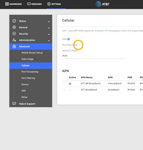Click the Security shield icon
Screen dimensions: 143x150
pos(14,34)
